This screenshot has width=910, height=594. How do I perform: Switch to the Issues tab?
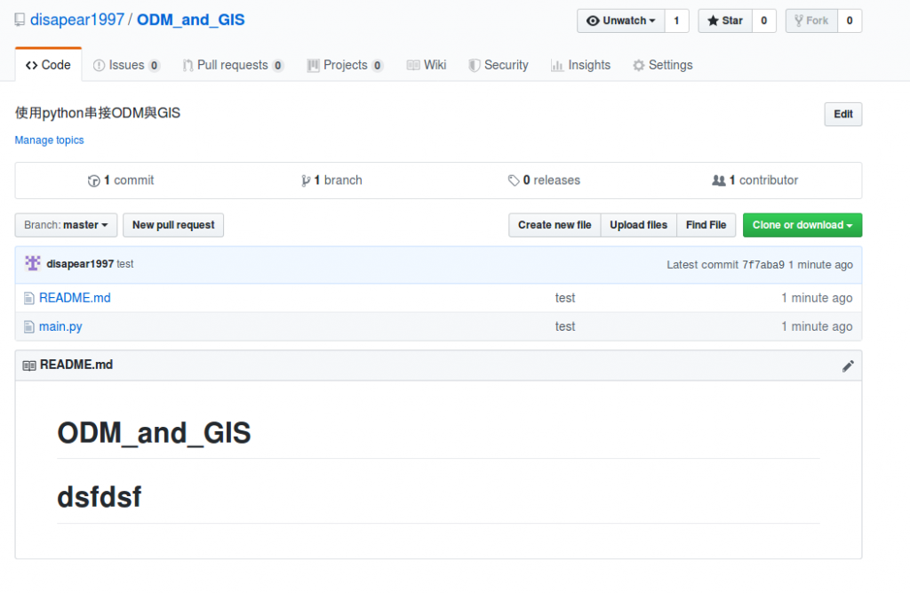[126, 65]
